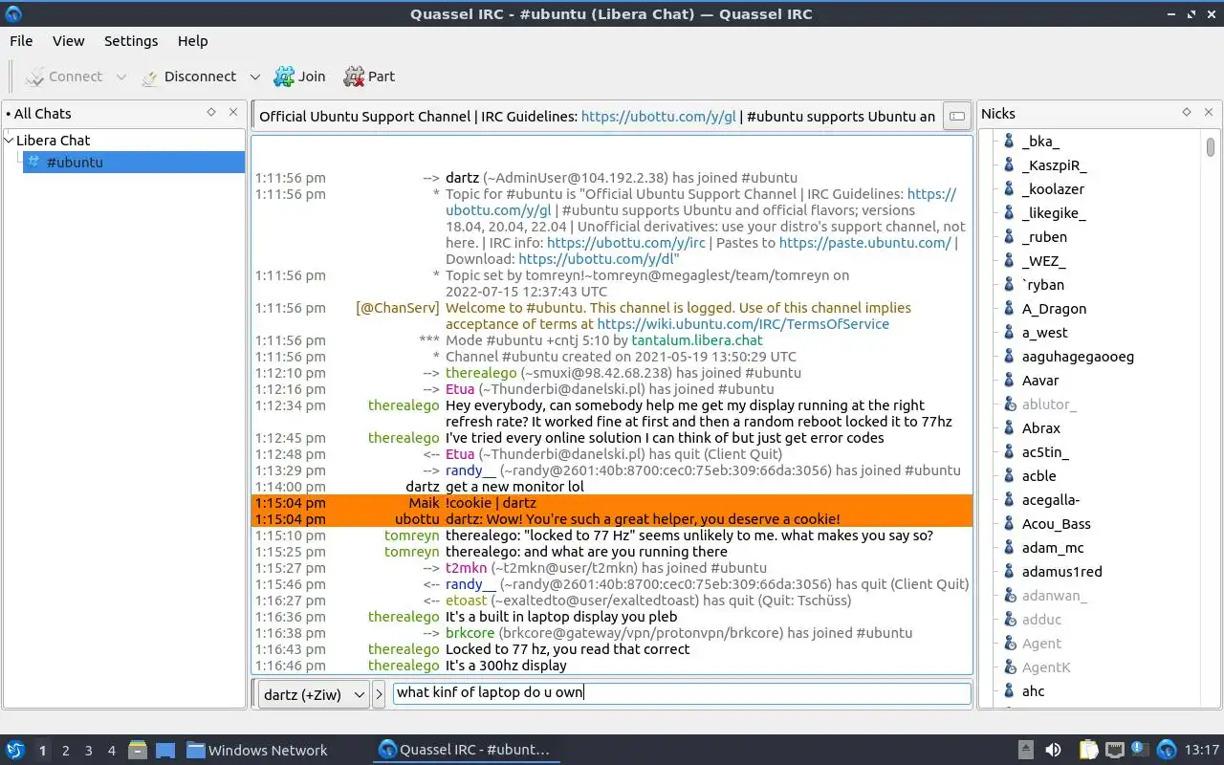Image resolution: width=1224 pixels, height=765 pixels.
Task: Open the application menu in taskbar
Action: 15,750
